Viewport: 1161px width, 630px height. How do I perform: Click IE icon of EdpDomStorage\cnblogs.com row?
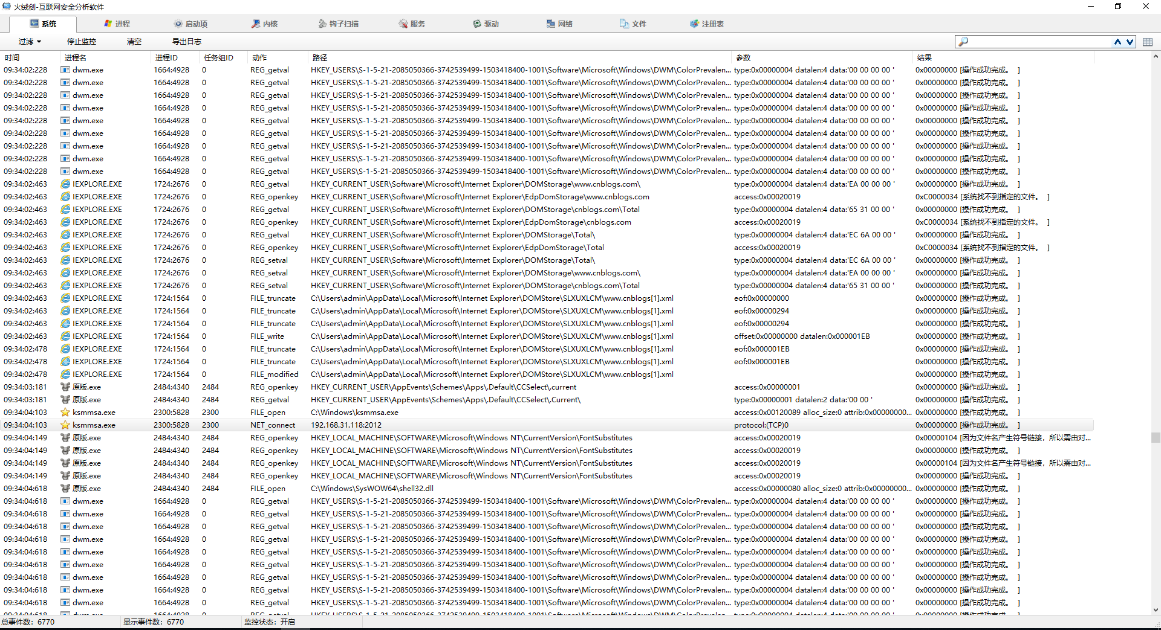[65, 222]
